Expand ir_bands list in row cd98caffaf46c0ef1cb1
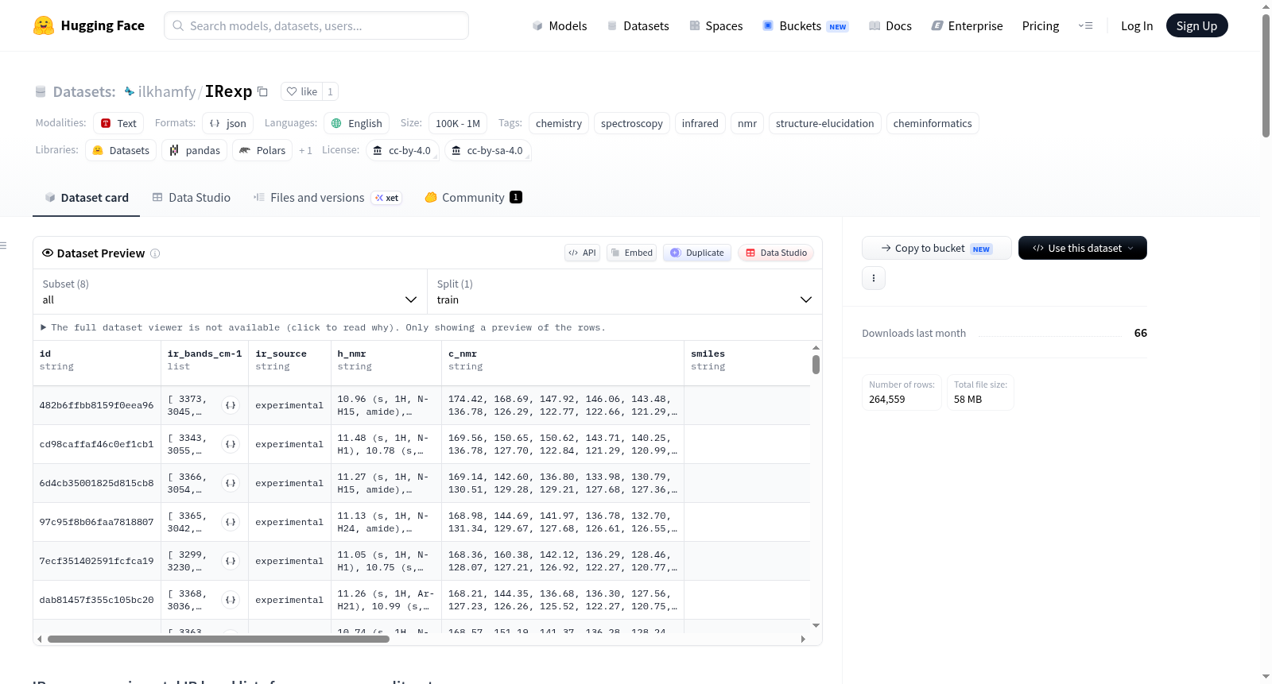The height and width of the screenshot is (684, 1272). [231, 444]
